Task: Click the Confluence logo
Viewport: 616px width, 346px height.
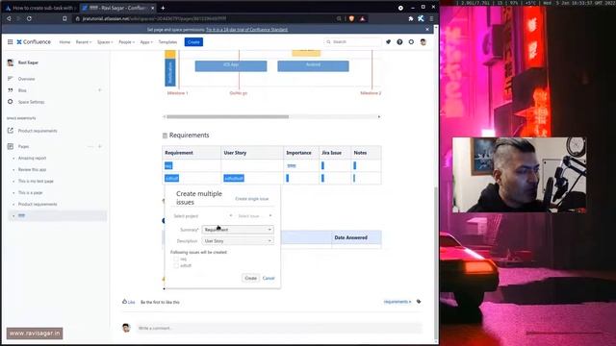Action: [x=34, y=42]
